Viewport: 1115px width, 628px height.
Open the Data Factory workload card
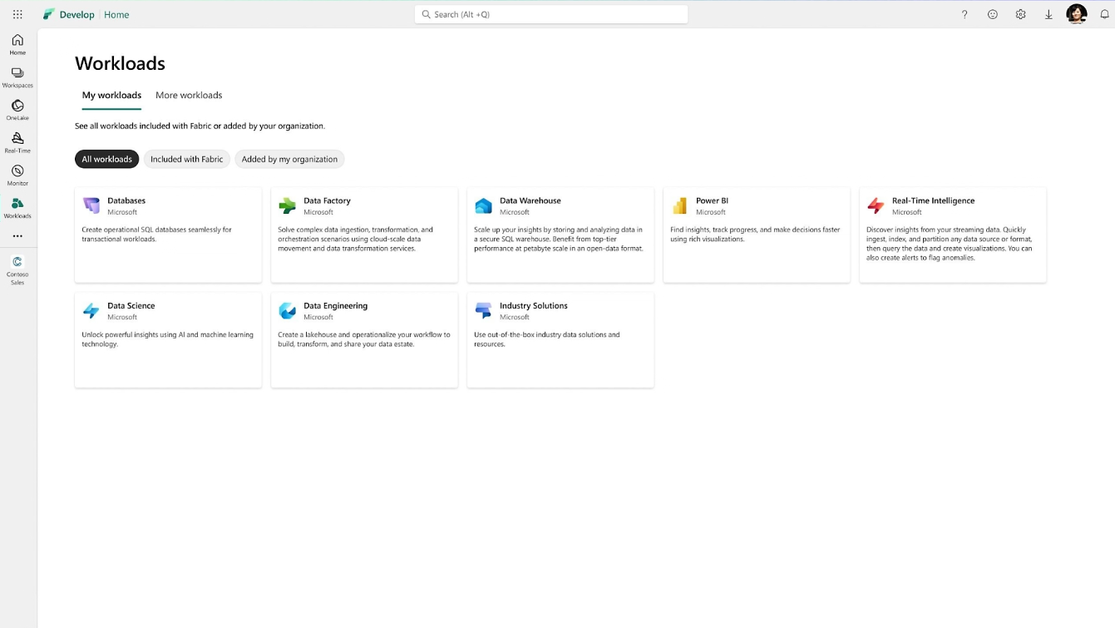[364, 235]
